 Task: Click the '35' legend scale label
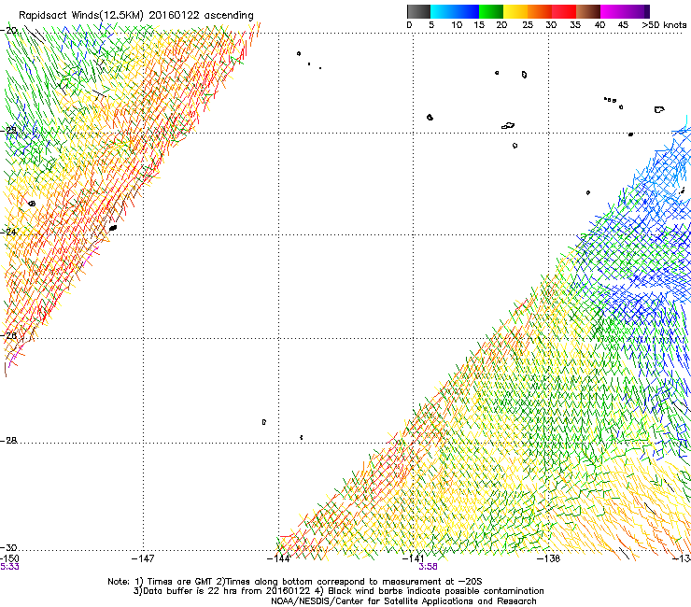[575, 25]
